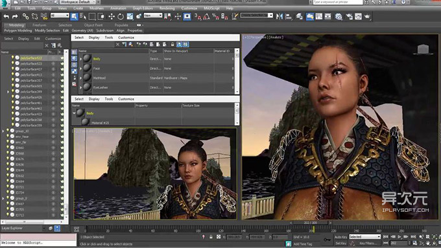Activate the Select and Rotate tool
This screenshot has height=248, width=441.
121,17
